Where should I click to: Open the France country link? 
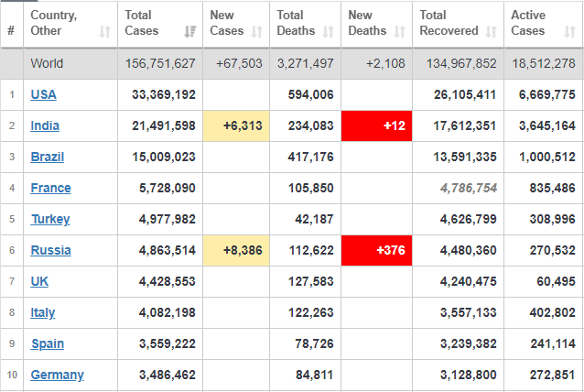[50, 188]
